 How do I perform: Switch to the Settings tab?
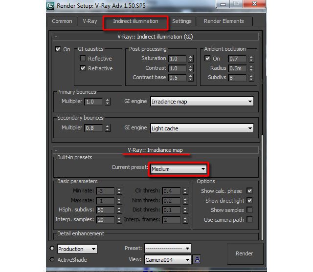coord(181,21)
